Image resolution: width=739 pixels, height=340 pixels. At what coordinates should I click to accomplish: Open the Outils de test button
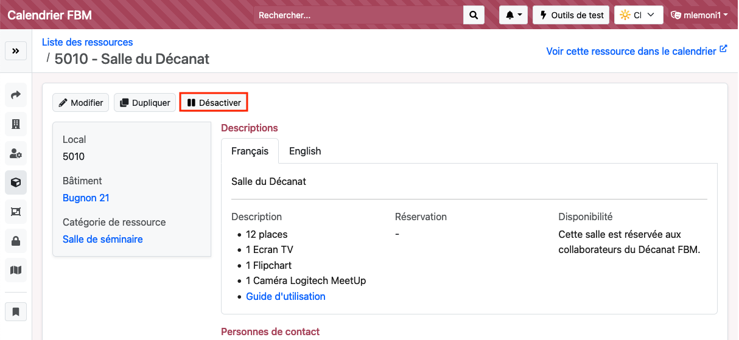(571, 15)
